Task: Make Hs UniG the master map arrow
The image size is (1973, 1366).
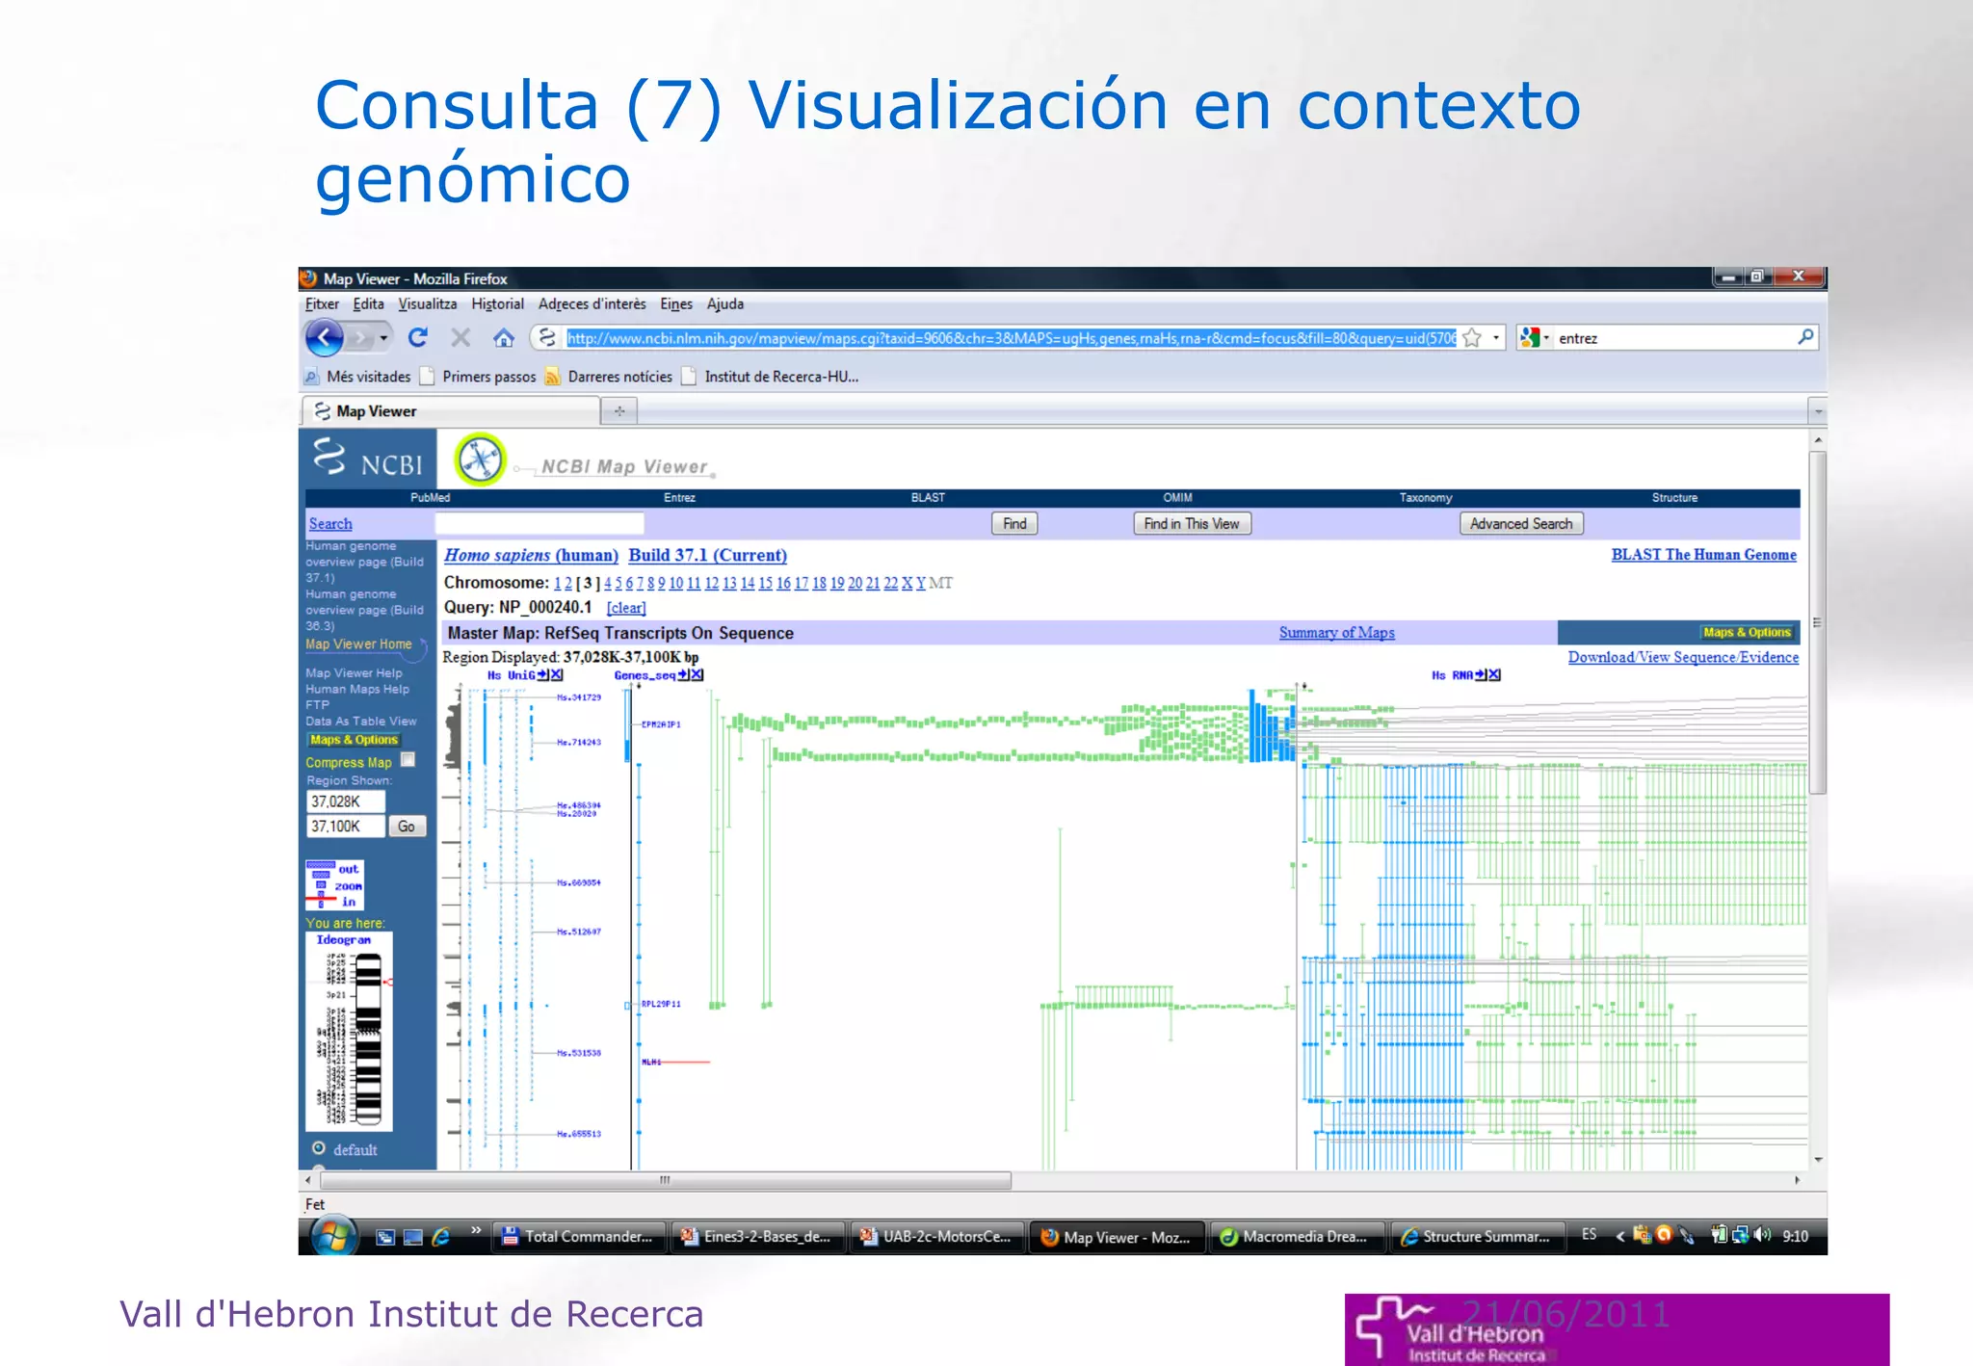Action: pos(543,675)
